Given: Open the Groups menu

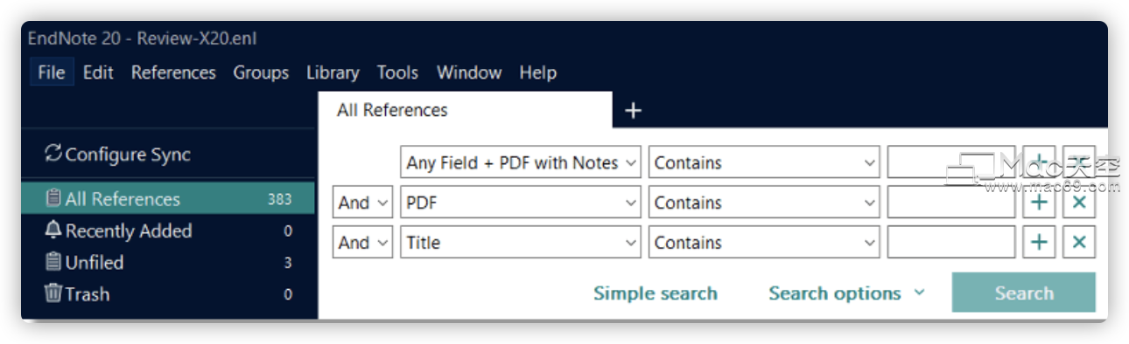Looking at the screenshot, I should point(261,72).
